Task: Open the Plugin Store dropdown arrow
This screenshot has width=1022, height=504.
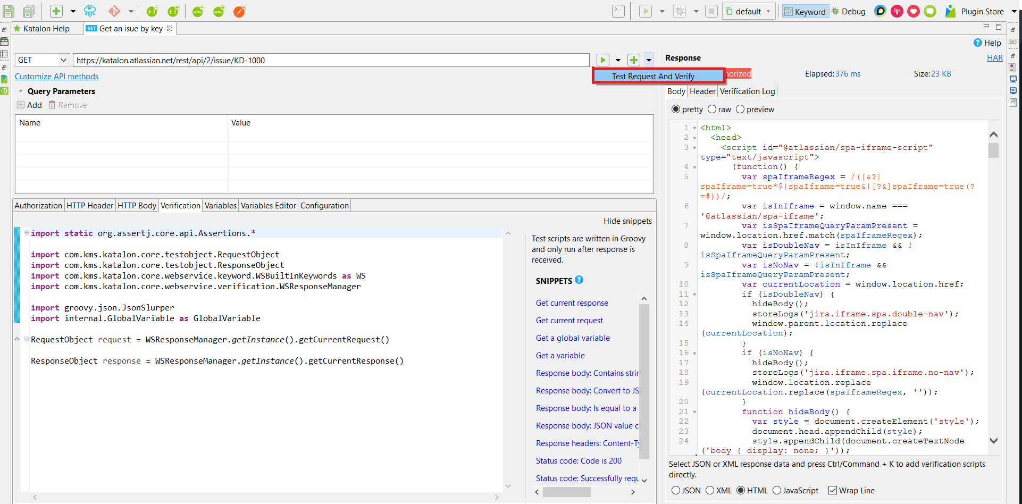Action: (x=1014, y=11)
